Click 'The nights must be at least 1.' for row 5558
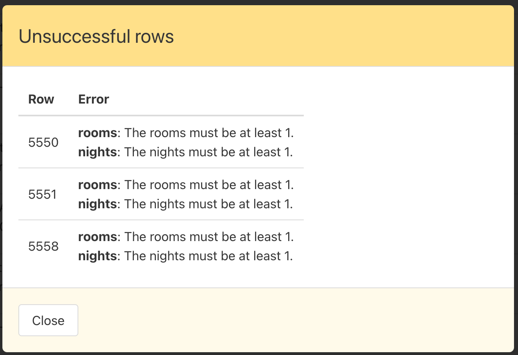The width and height of the screenshot is (518, 355). pyautogui.click(x=209, y=256)
